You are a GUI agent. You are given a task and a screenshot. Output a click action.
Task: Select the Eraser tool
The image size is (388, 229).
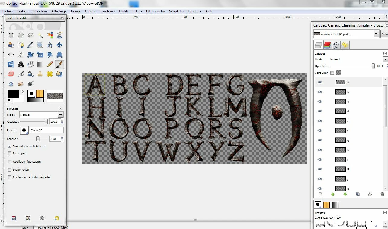click(11, 74)
